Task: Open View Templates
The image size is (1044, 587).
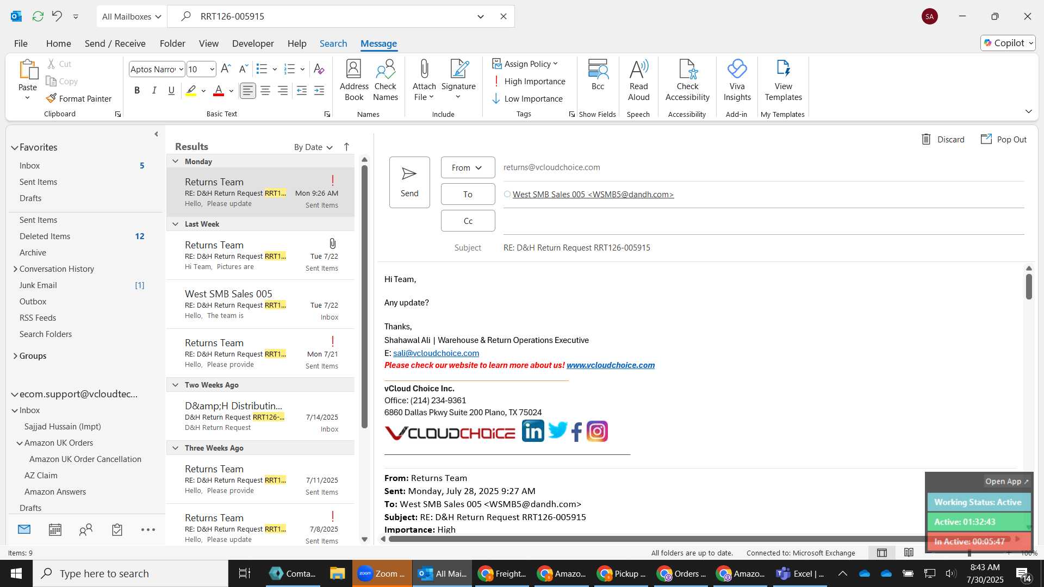Action: (x=783, y=80)
